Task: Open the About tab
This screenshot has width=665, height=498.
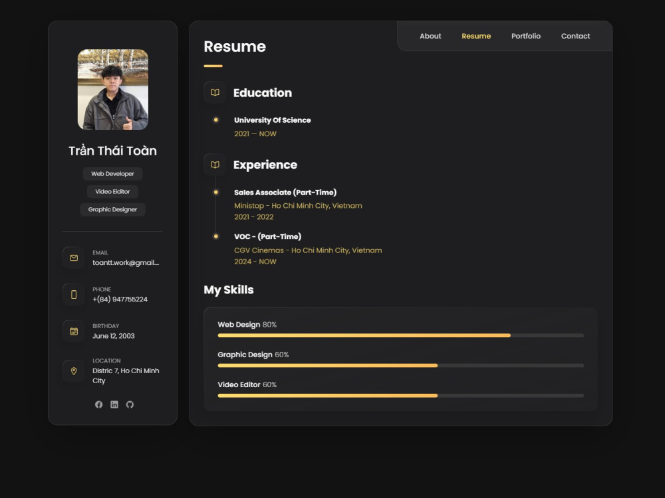Action: (430, 36)
